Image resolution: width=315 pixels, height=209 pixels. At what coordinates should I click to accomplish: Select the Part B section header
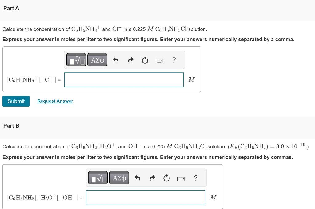tap(11, 126)
